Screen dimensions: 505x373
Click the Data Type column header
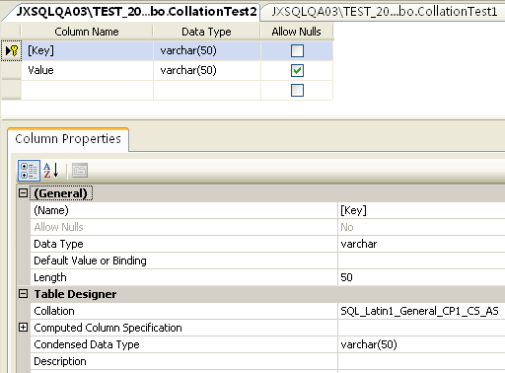click(x=206, y=32)
